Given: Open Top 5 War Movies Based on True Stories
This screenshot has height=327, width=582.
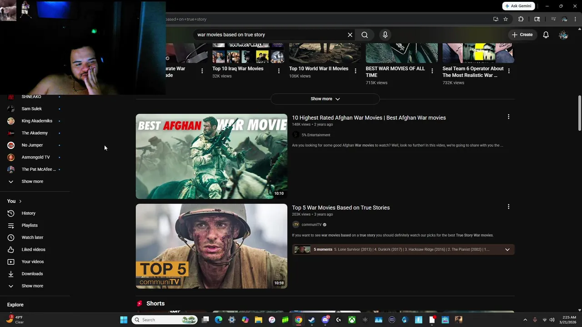Looking at the screenshot, I should click(341, 208).
